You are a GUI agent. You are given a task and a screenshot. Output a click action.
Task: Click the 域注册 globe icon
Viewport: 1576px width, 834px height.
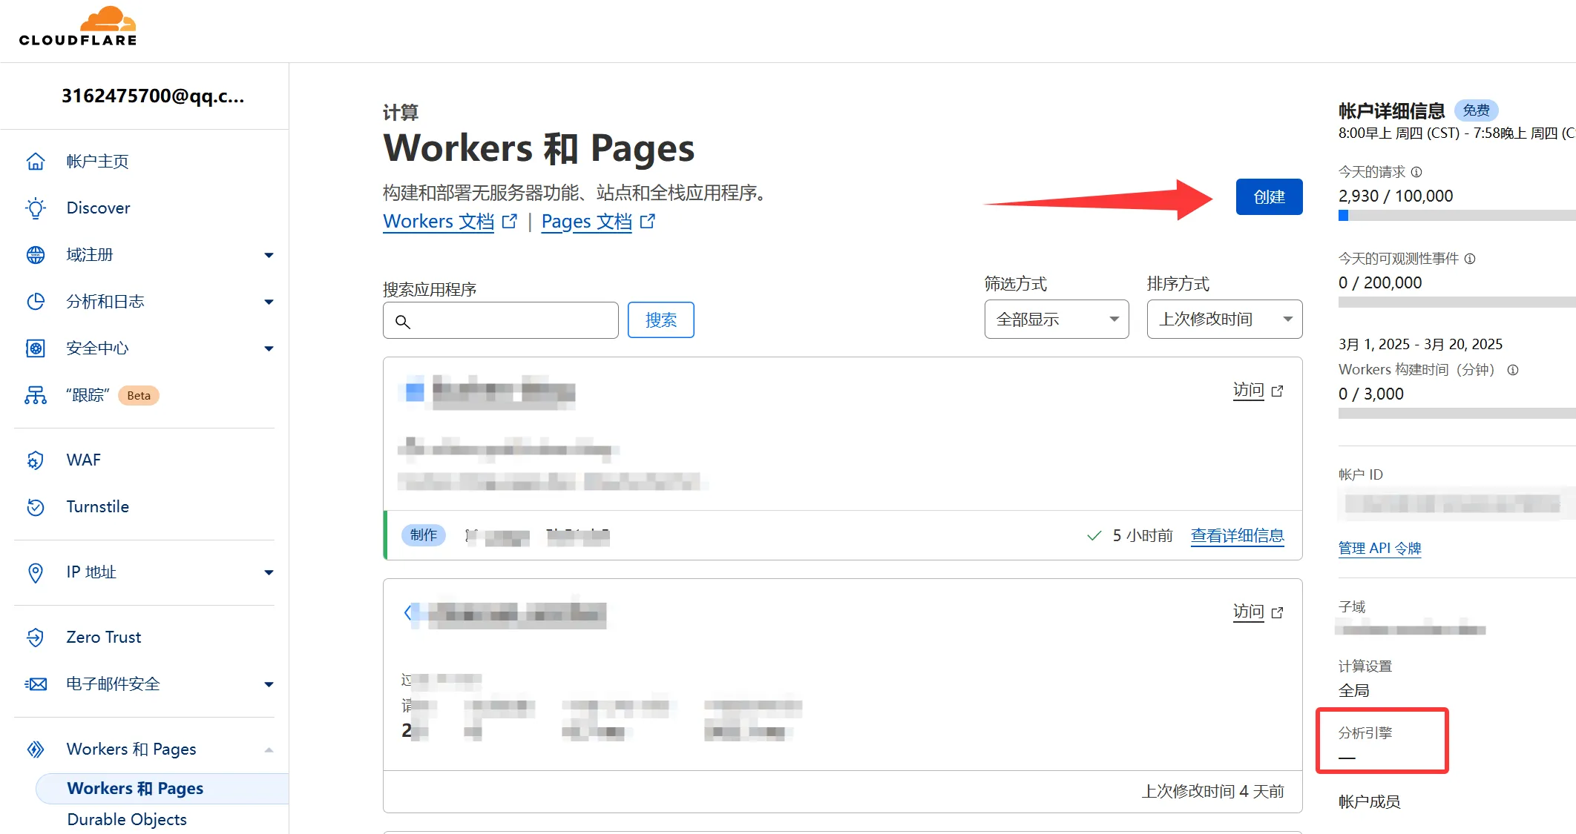tap(36, 255)
